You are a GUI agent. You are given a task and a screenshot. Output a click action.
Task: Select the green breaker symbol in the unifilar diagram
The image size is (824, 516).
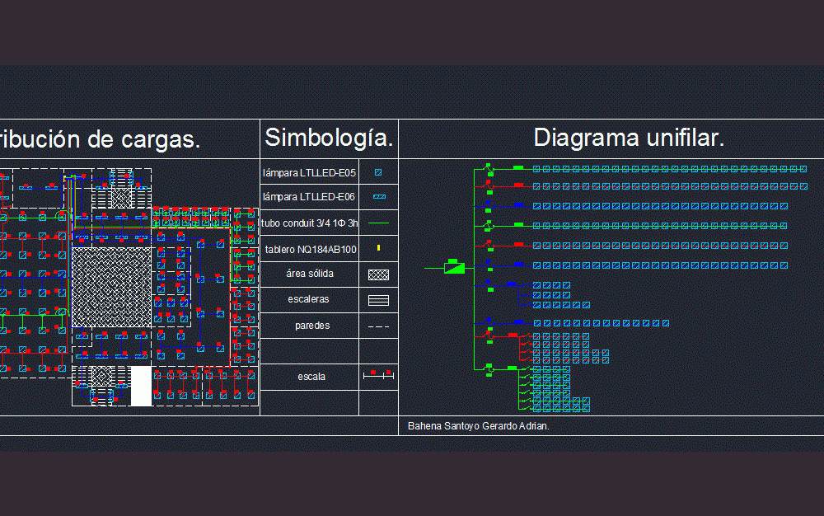click(454, 266)
